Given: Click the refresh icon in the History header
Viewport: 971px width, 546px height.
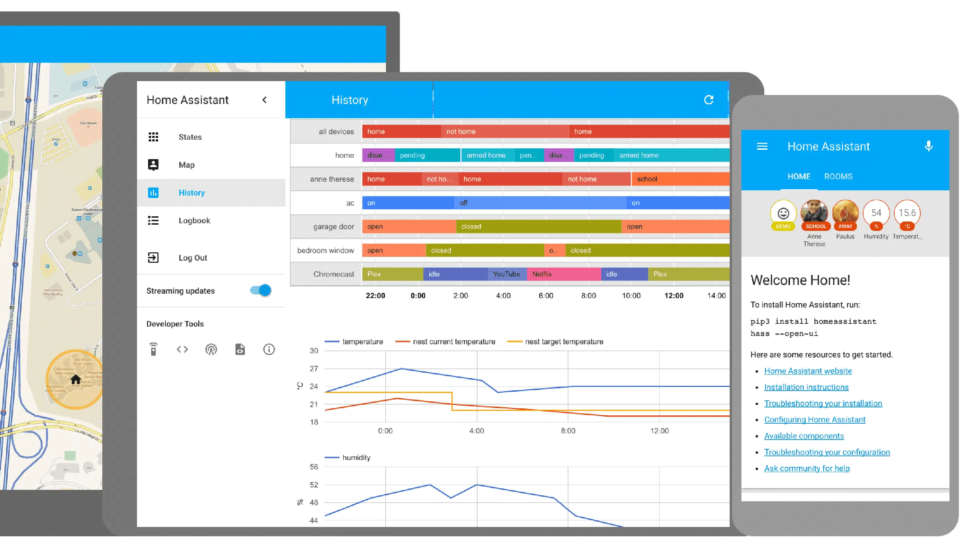Looking at the screenshot, I should coord(708,100).
